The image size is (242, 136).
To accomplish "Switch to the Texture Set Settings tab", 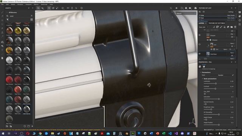I will pos(217,23).
